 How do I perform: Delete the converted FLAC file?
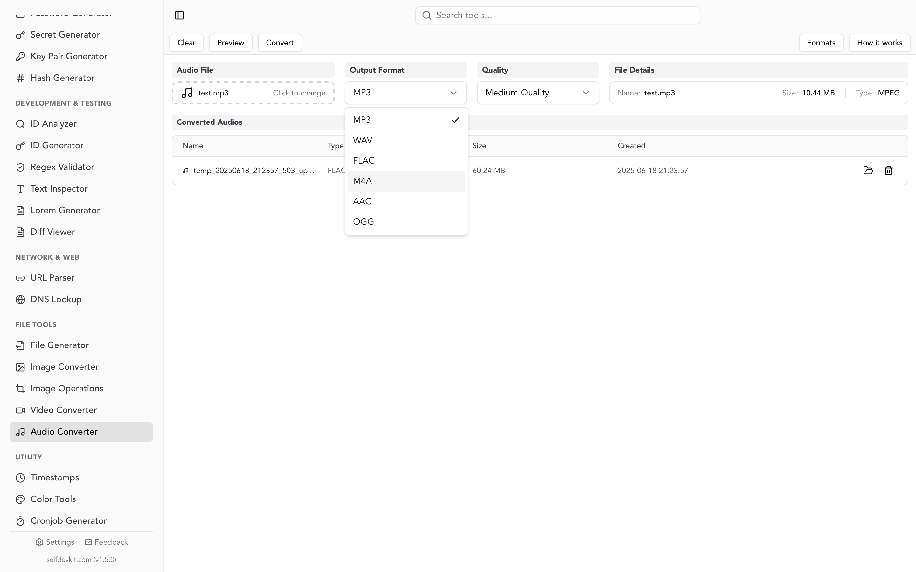click(x=888, y=171)
